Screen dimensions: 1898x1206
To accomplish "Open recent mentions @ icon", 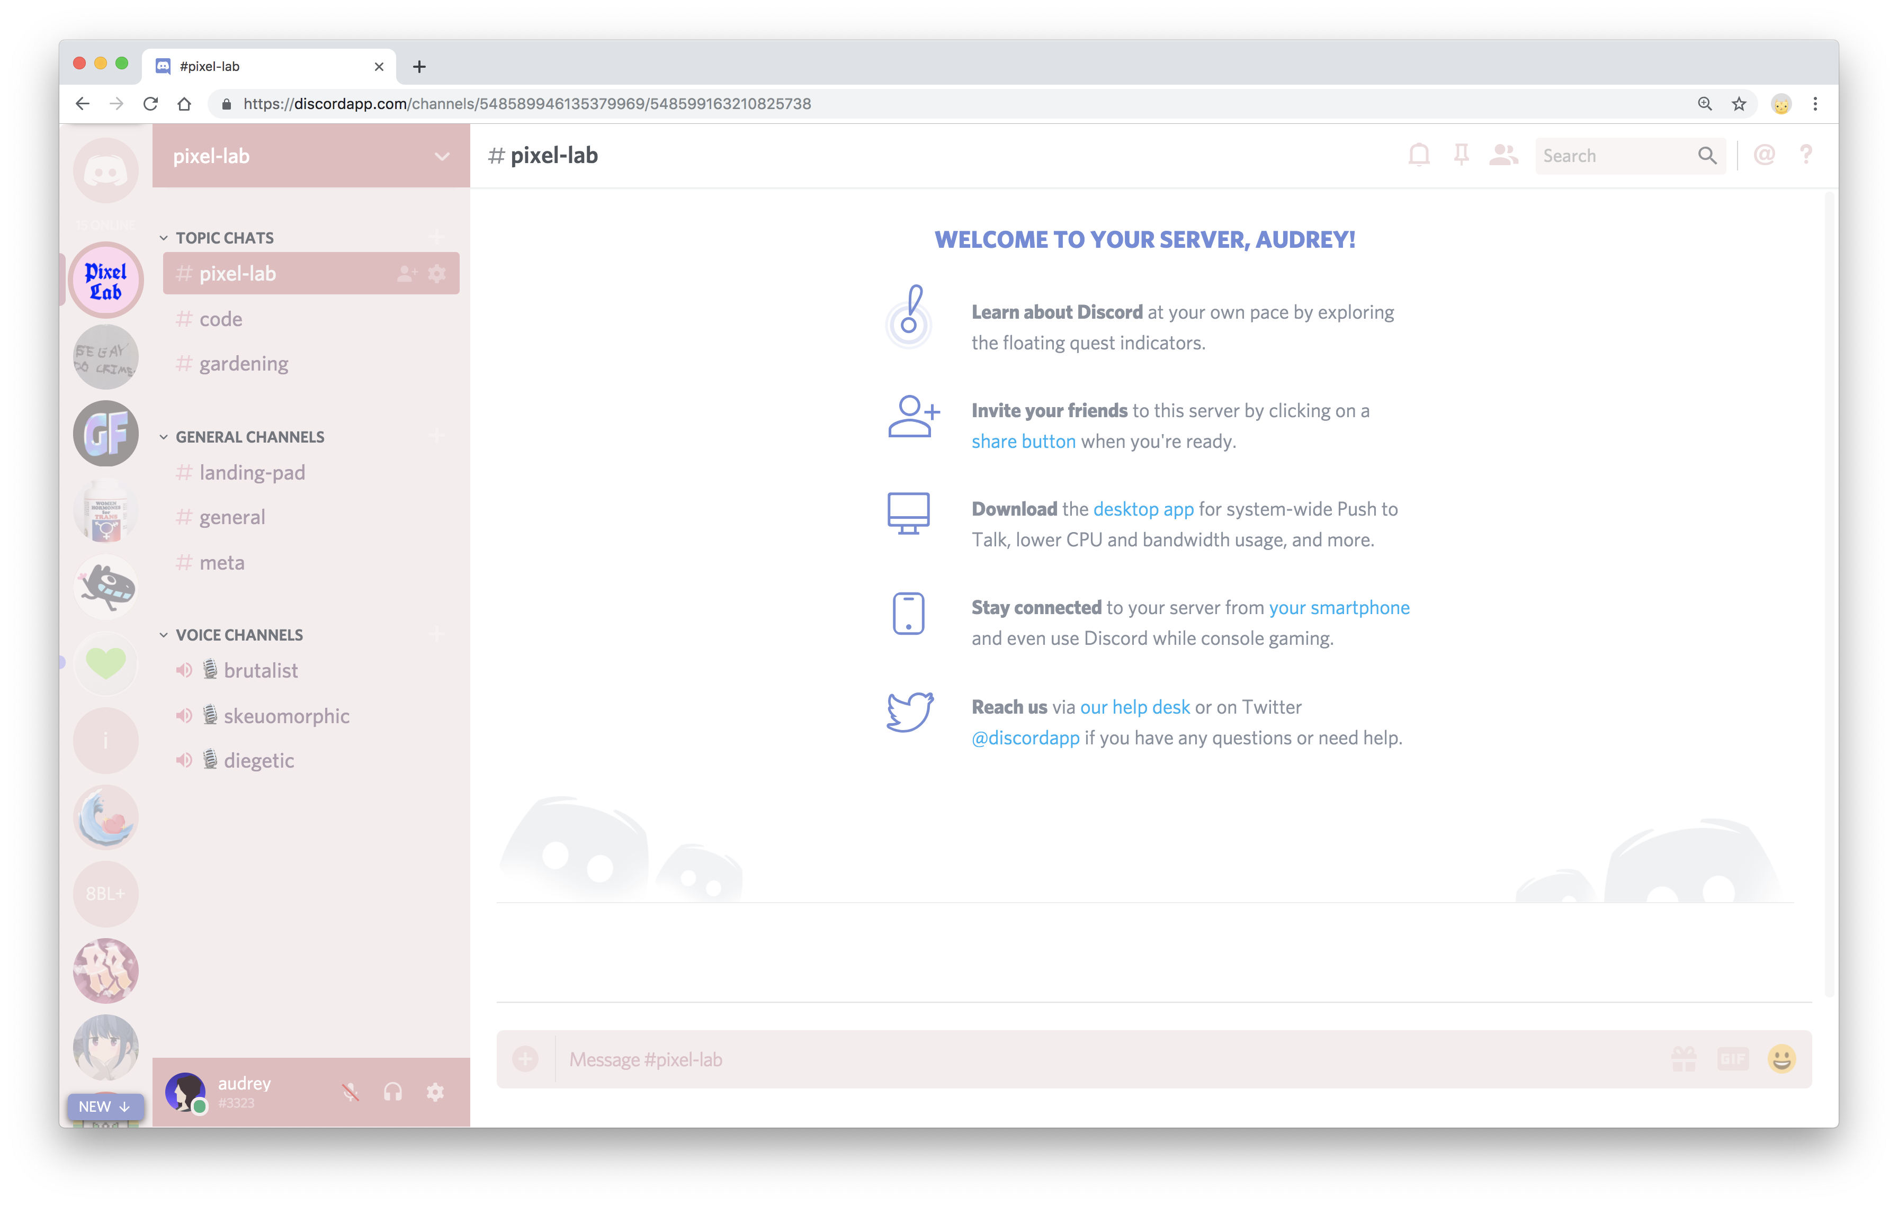I will point(1764,155).
